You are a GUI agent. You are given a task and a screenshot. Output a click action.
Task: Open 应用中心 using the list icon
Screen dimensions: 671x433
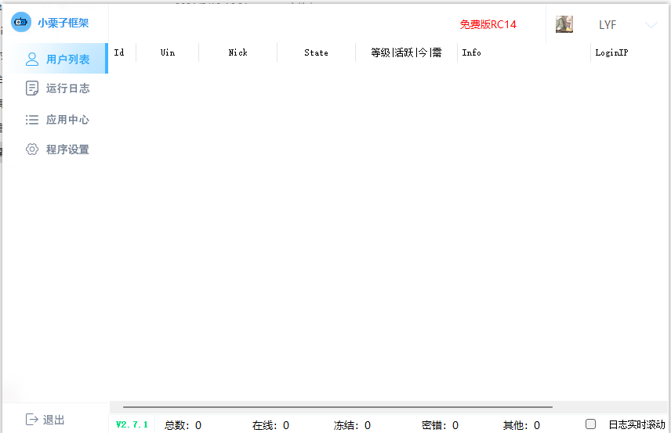coord(32,120)
